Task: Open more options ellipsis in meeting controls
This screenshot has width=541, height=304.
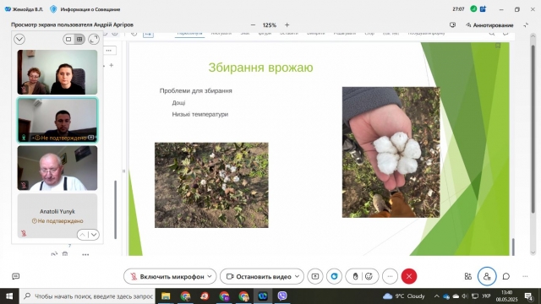Action: tap(390, 276)
